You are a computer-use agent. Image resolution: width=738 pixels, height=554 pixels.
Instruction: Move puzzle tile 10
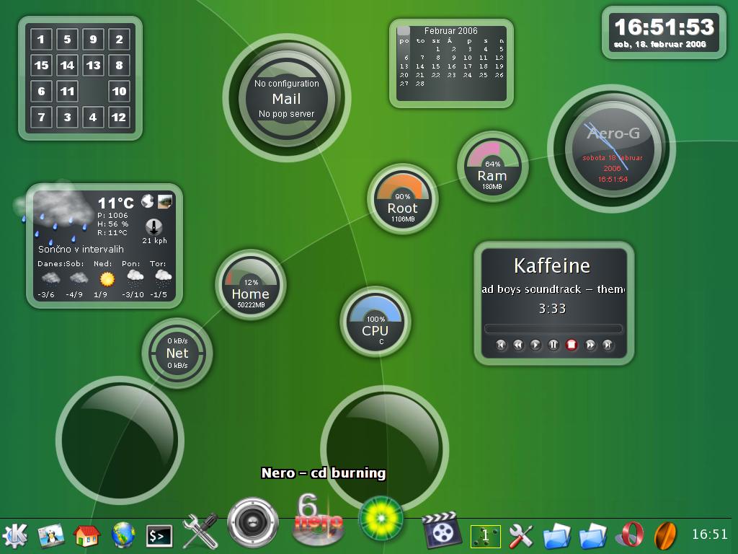coord(119,91)
